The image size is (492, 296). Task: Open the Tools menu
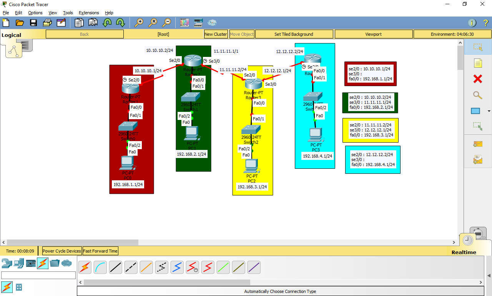click(68, 13)
